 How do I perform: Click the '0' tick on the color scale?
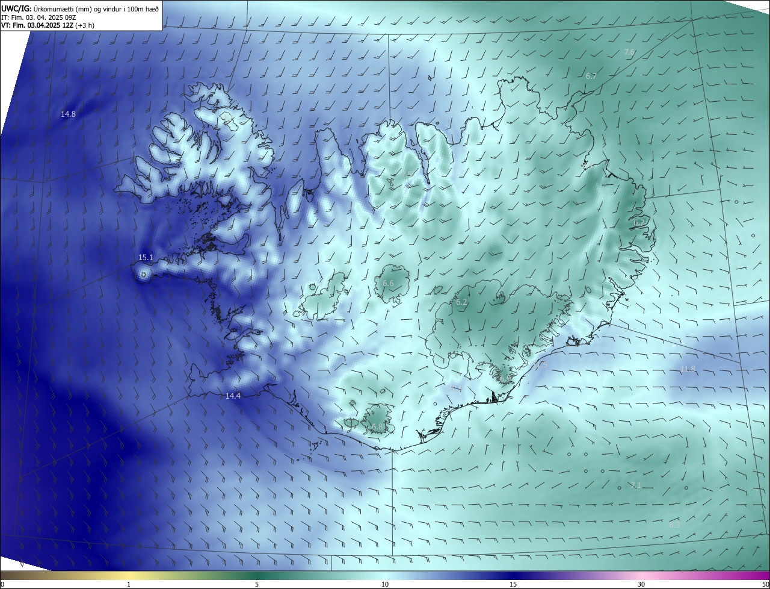coord(2,584)
